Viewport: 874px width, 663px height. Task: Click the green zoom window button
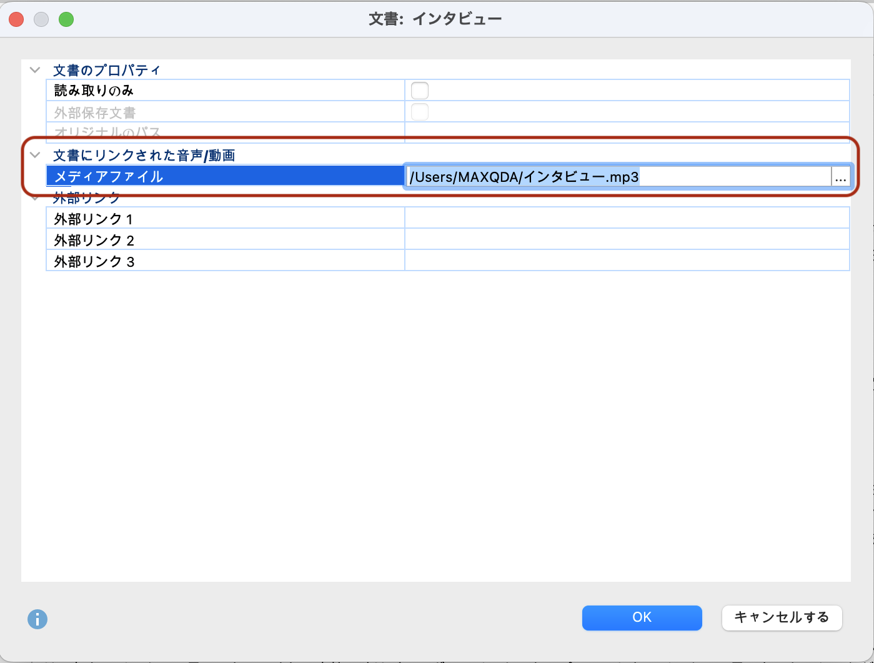pyautogui.click(x=66, y=19)
